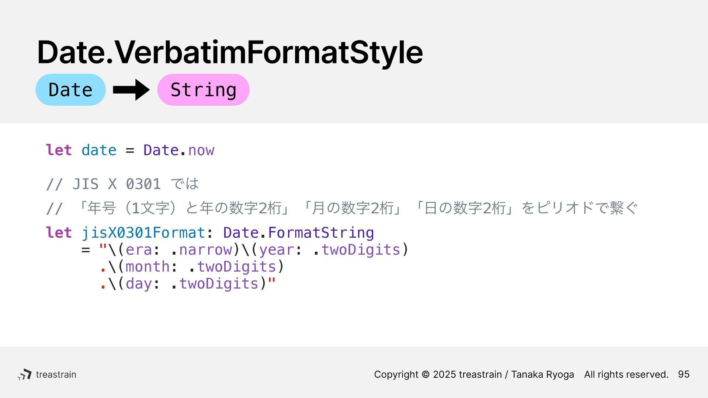Screen dimensions: 708x398
Task: Click the 'month: .twoDigits' code line
Action: 192,266
